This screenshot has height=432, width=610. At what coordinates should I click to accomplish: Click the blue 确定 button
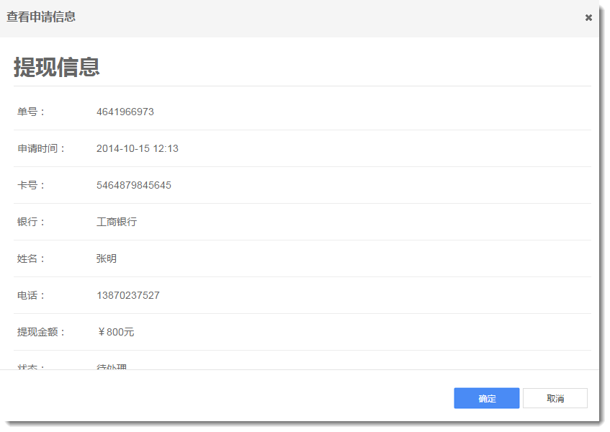pyautogui.click(x=486, y=398)
